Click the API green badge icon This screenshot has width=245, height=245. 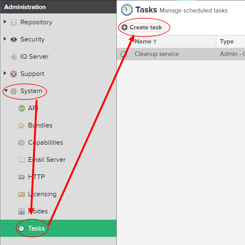[x=22, y=108]
